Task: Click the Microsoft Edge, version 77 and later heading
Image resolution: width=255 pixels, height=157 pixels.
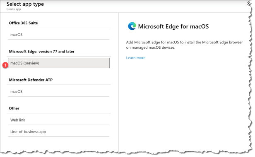Action: (x=42, y=52)
